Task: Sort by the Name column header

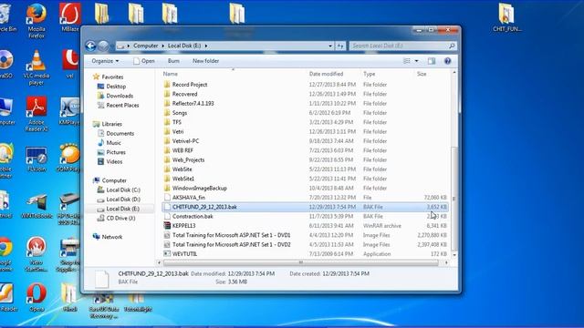Action: tap(234, 74)
